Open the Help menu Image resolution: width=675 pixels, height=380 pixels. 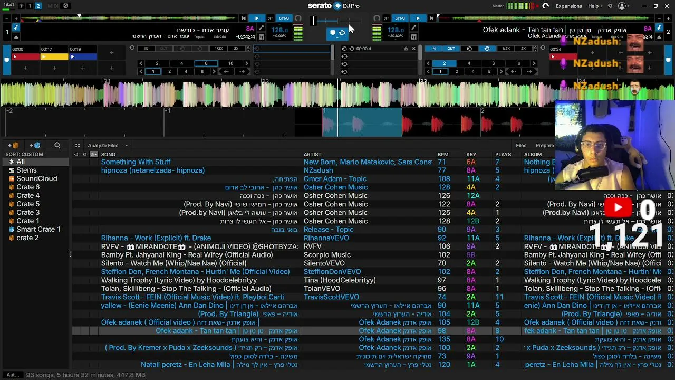click(x=596, y=6)
